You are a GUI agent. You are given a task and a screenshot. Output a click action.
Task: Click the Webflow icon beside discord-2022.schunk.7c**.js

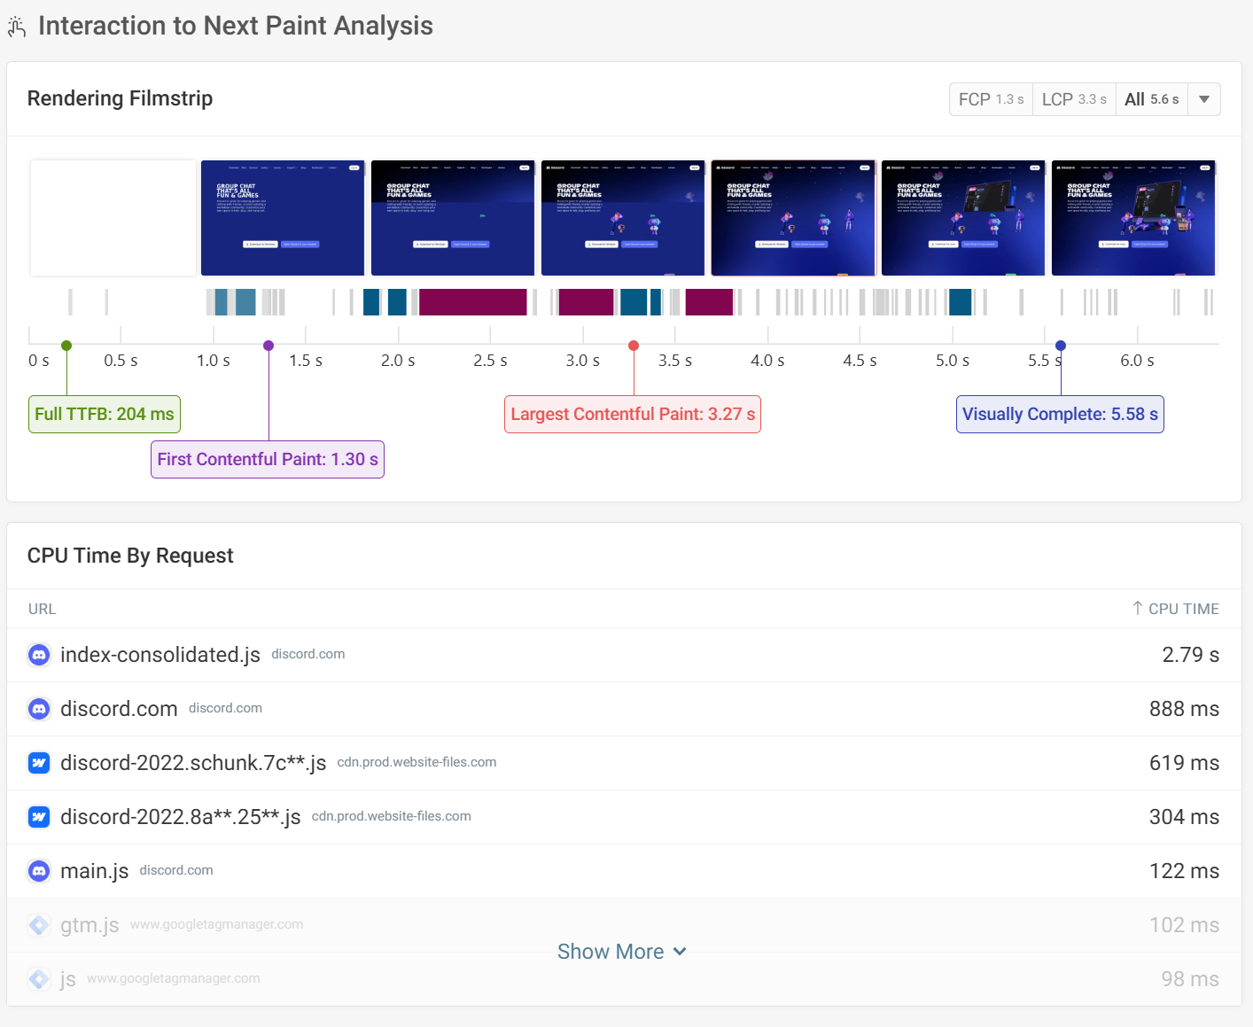(39, 763)
